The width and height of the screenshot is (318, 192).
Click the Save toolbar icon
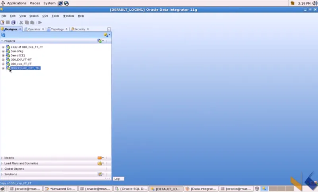[8, 23]
